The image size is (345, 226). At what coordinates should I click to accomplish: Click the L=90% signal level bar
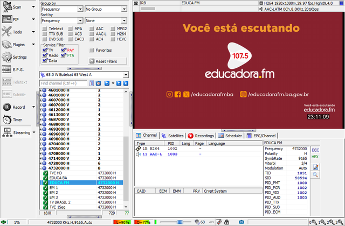point(122,222)
